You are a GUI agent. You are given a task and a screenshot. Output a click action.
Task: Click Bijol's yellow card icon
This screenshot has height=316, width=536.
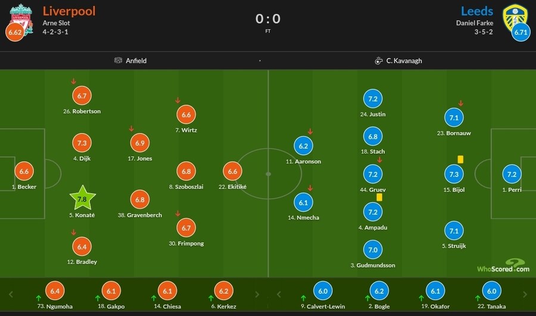[x=460, y=159]
